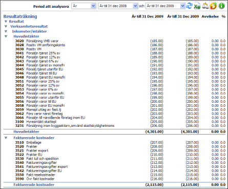Click account 3046 Försäljn tjänst till EU
Image resolution: width=228 pixels, height=189 pixels.
point(36,73)
